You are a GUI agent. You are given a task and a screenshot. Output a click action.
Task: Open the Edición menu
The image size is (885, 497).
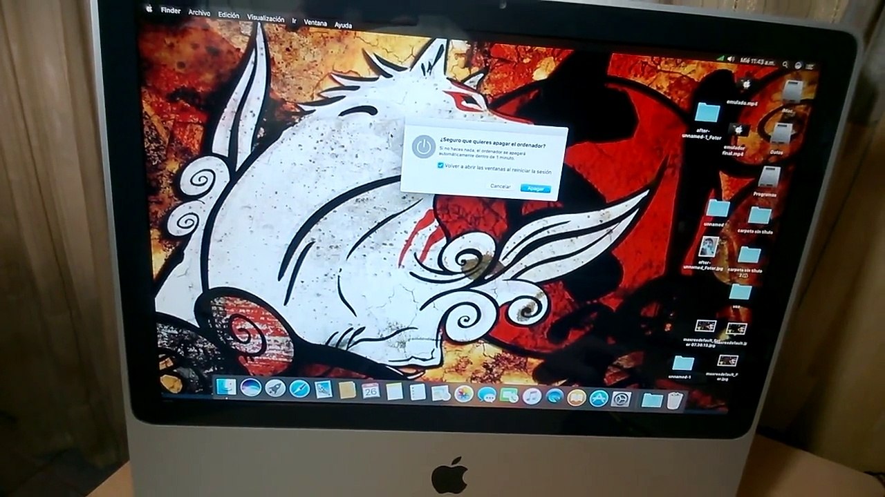228,15
